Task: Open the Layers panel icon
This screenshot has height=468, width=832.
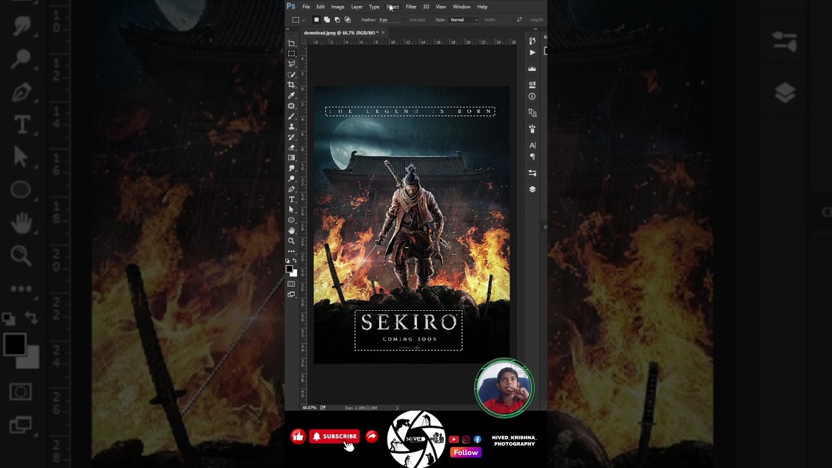Action: point(532,189)
